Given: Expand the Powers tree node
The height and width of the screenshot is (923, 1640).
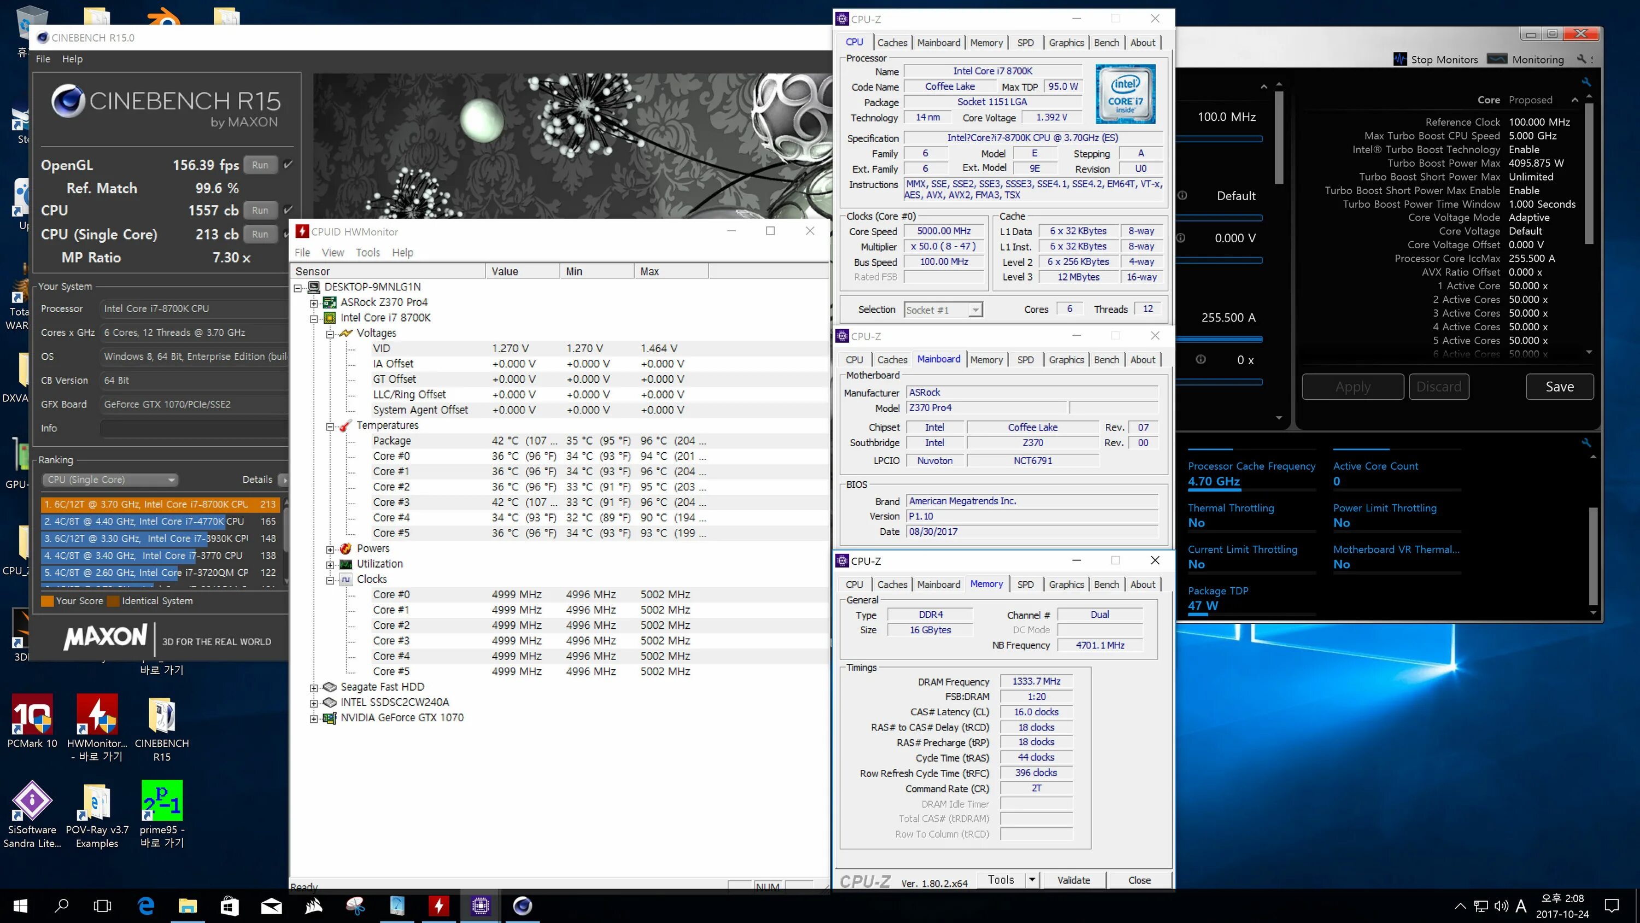Looking at the screenshot, I should [330, 549].
